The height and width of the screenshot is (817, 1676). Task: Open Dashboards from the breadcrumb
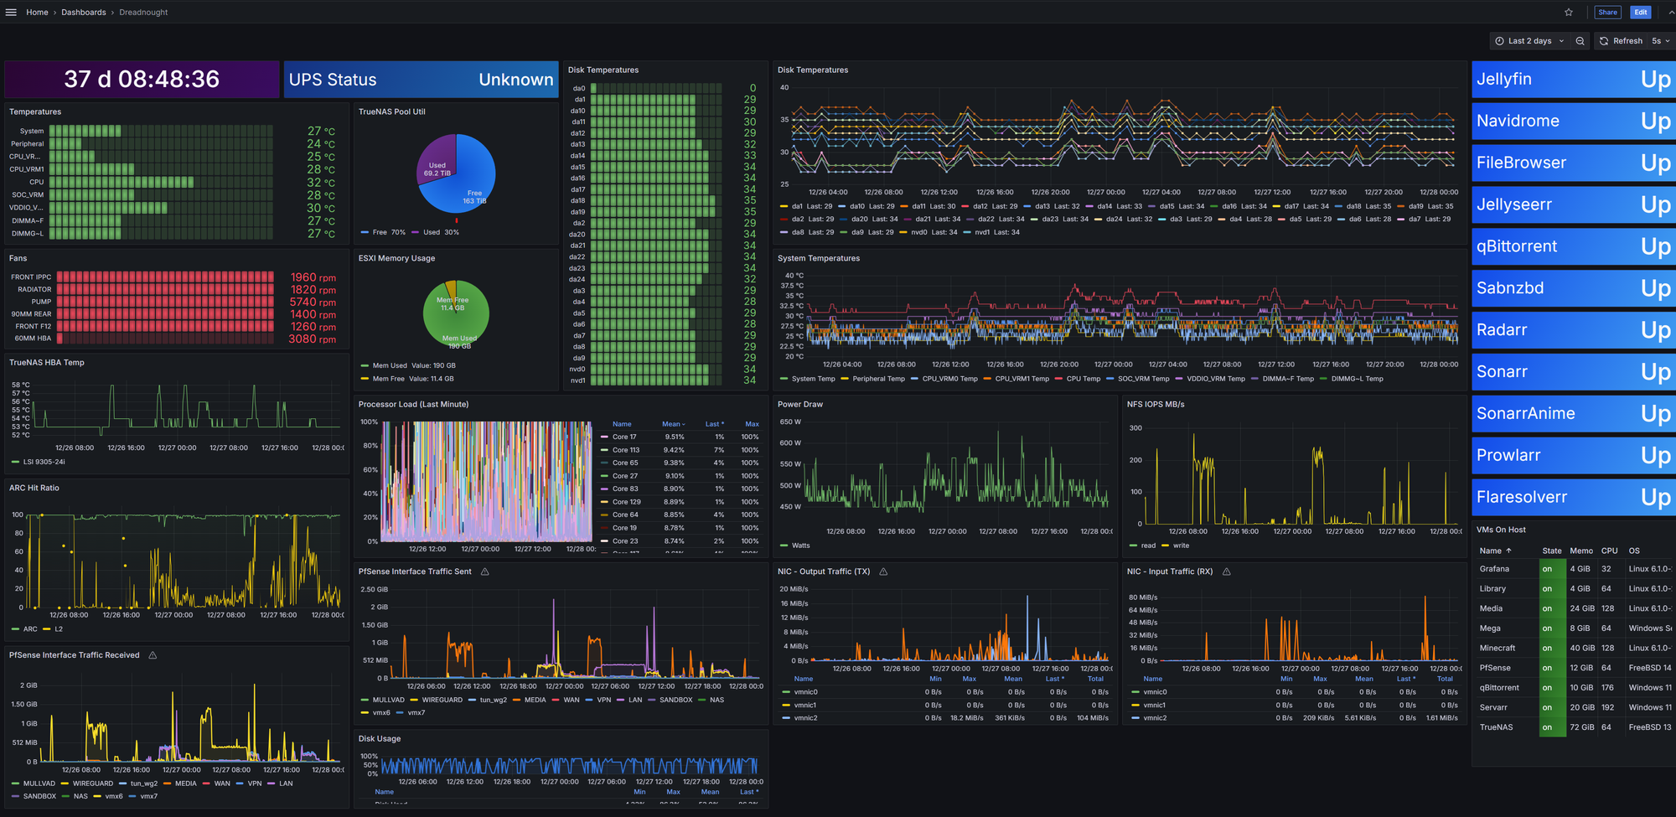(84, 13)
